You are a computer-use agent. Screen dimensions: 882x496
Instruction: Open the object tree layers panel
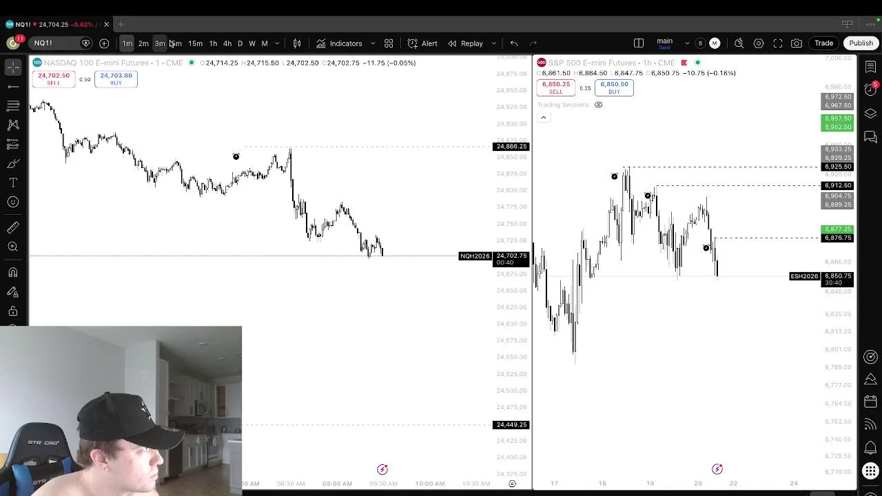870,114
